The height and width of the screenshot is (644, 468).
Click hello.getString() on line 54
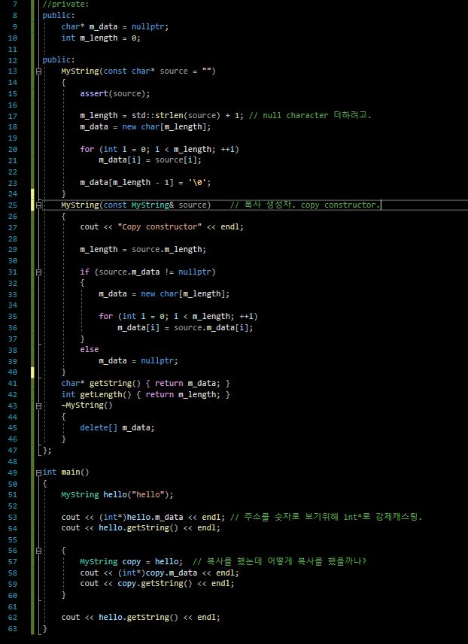138,528
